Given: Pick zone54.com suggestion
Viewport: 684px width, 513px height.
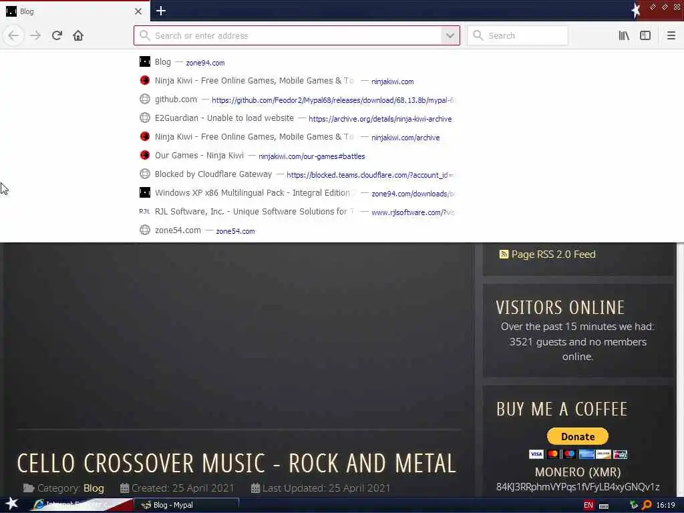Looking at the screenshot, I should click(297, 230).
